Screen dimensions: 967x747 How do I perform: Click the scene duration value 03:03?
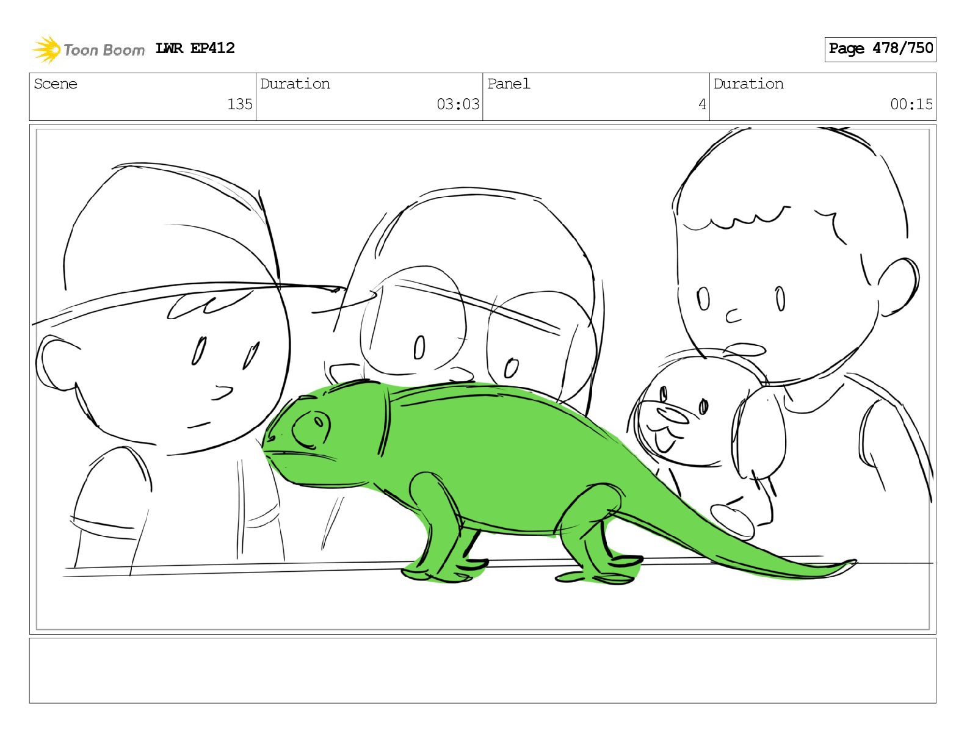click(458, 104)
